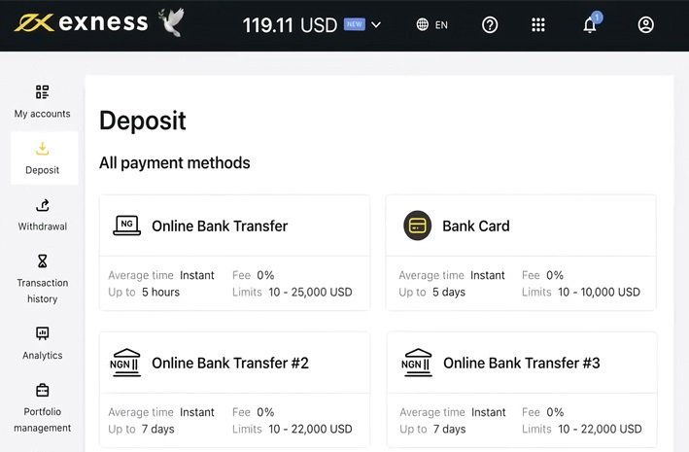Go to My accounts in sidebar

pyautogui.click(x=42, y=101)
